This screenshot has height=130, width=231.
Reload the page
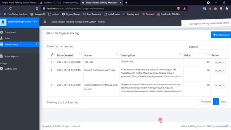(x=10, y=9)
